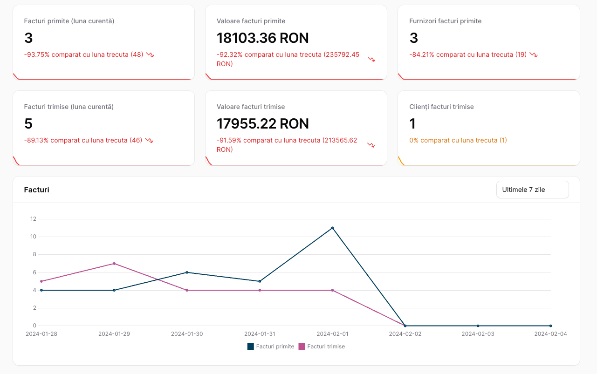Image resolution: width=597 pixels, height=374 pixels.
Task: Click the y-axis label 12
Action: pyautogui.click(x=33, y=219)
